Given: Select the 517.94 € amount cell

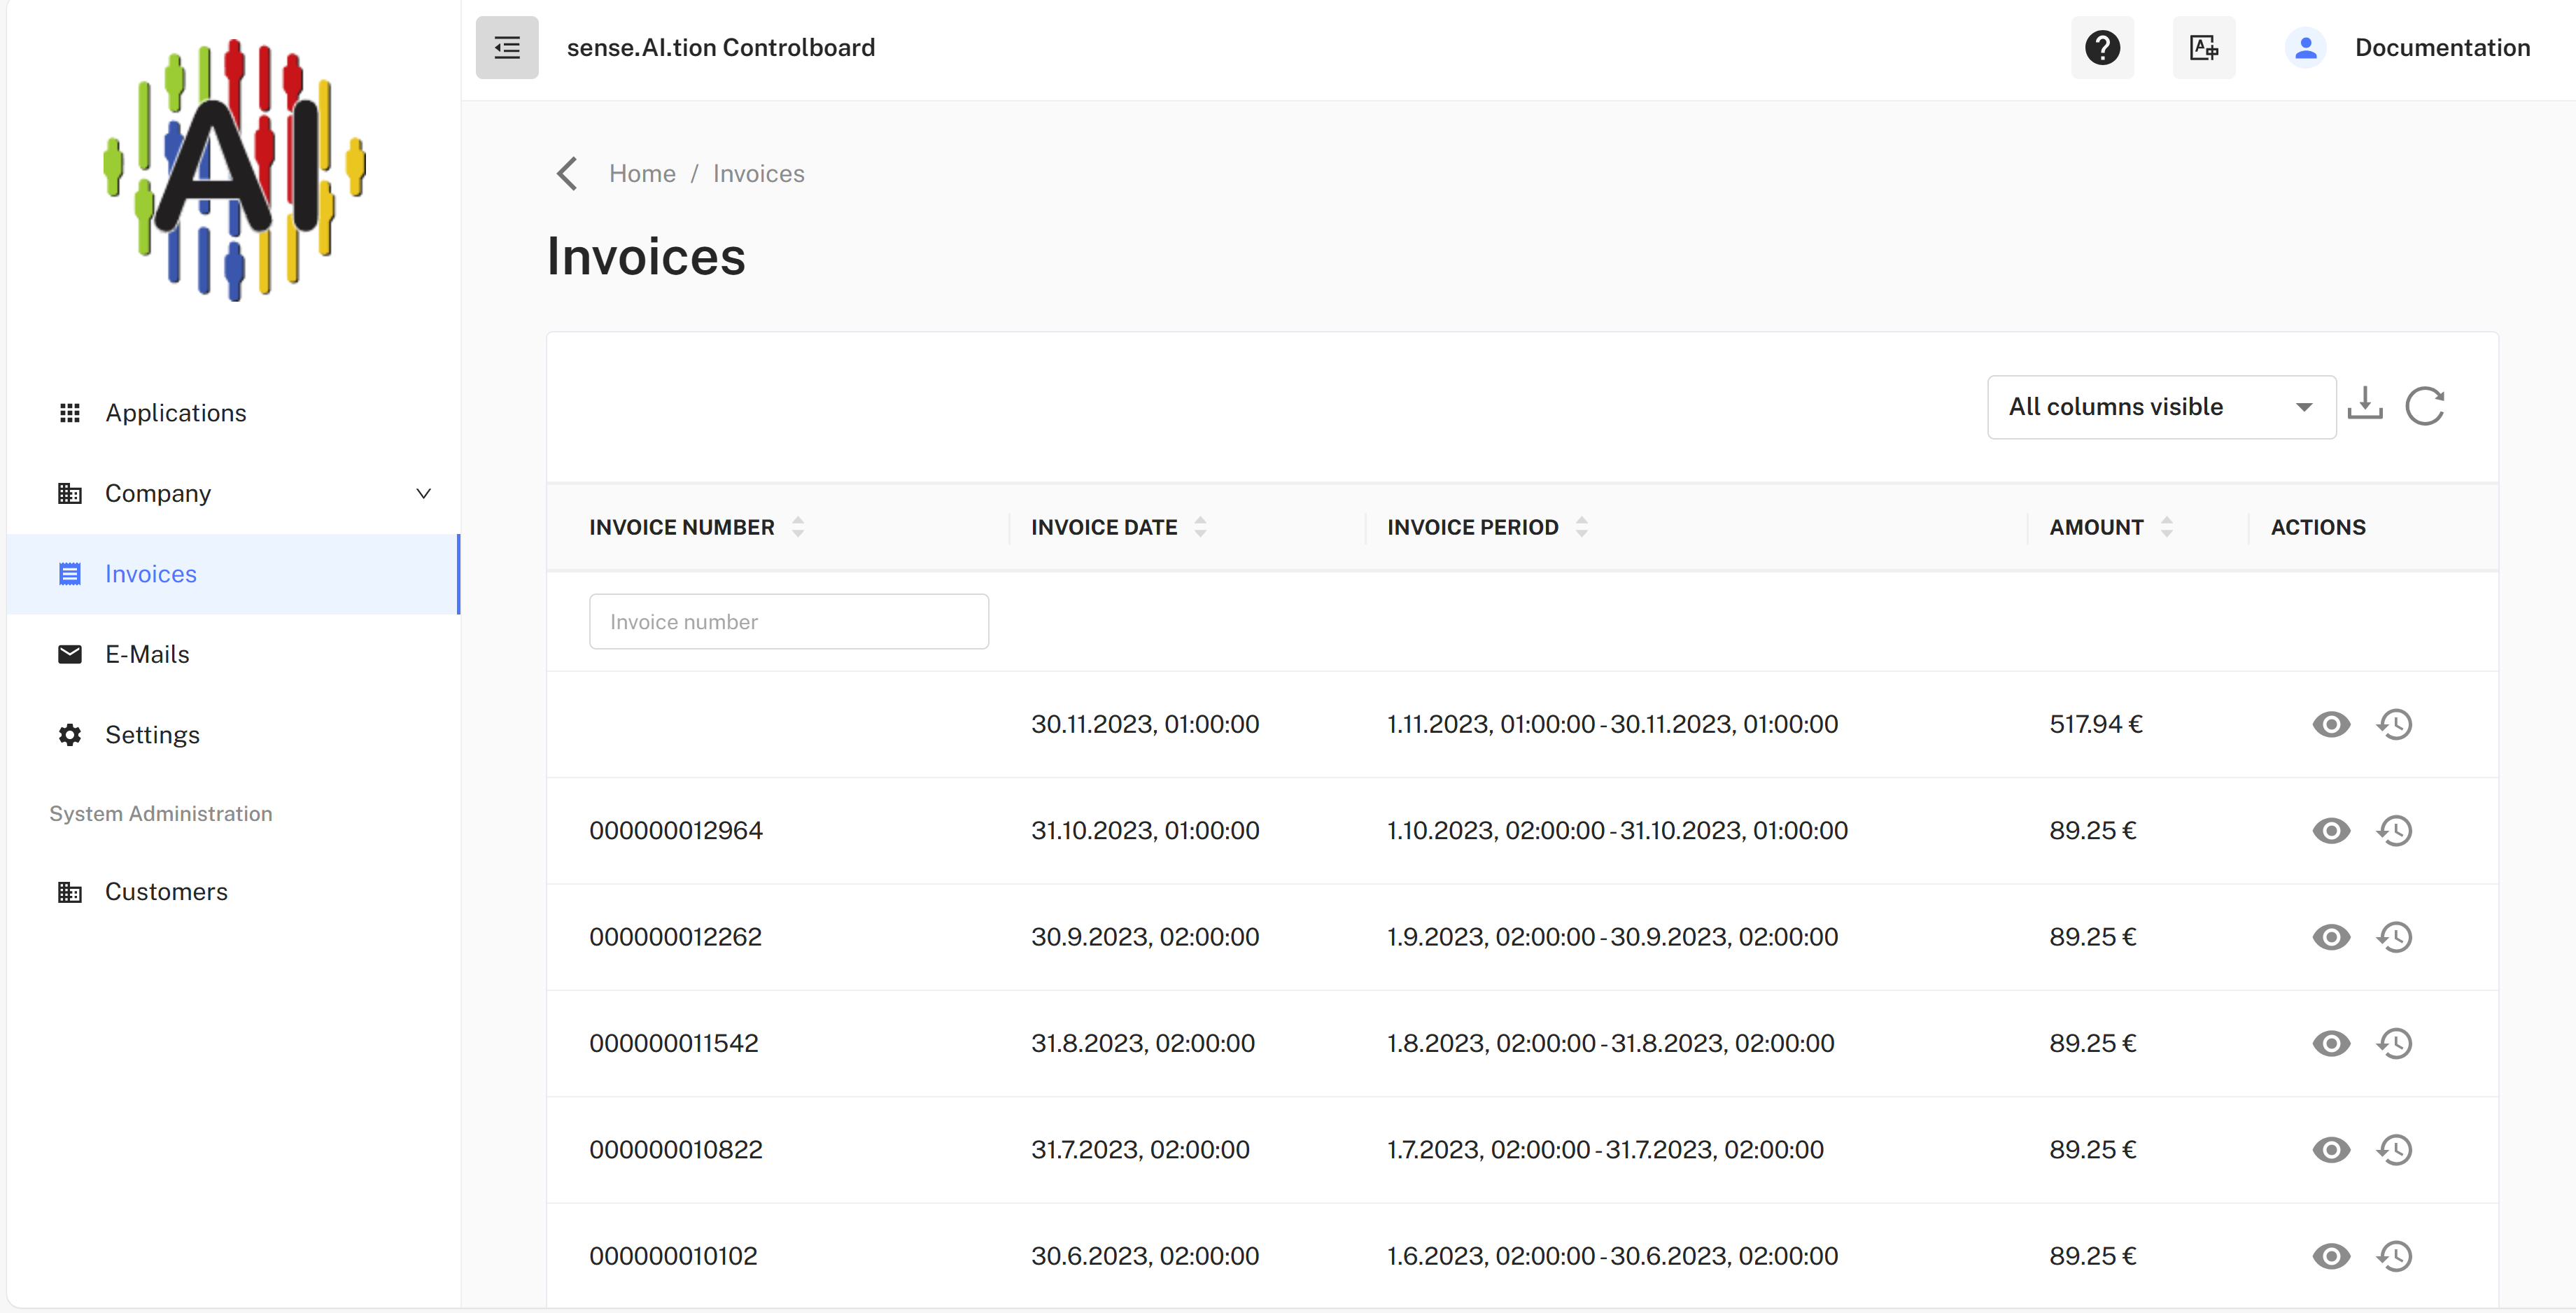Looking at the screenshot, I should point(2096,724).
